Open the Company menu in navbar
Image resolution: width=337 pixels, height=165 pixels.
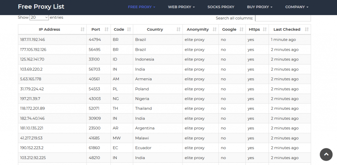pos(297,7)
